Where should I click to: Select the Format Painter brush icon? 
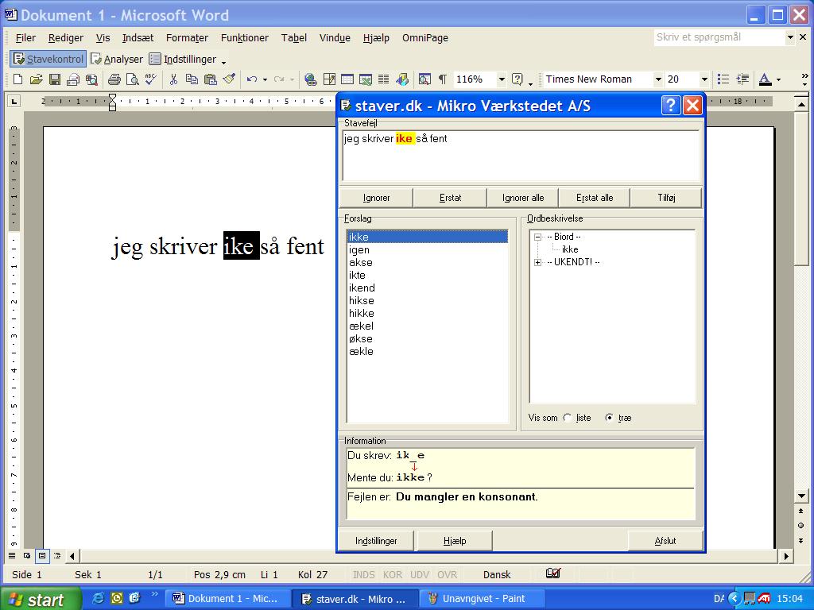pos(229,79)
